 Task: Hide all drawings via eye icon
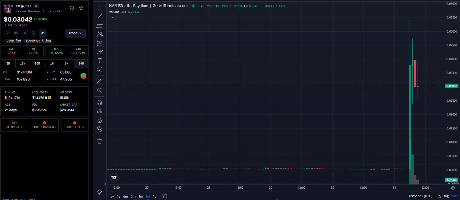(x=99, y=129)
